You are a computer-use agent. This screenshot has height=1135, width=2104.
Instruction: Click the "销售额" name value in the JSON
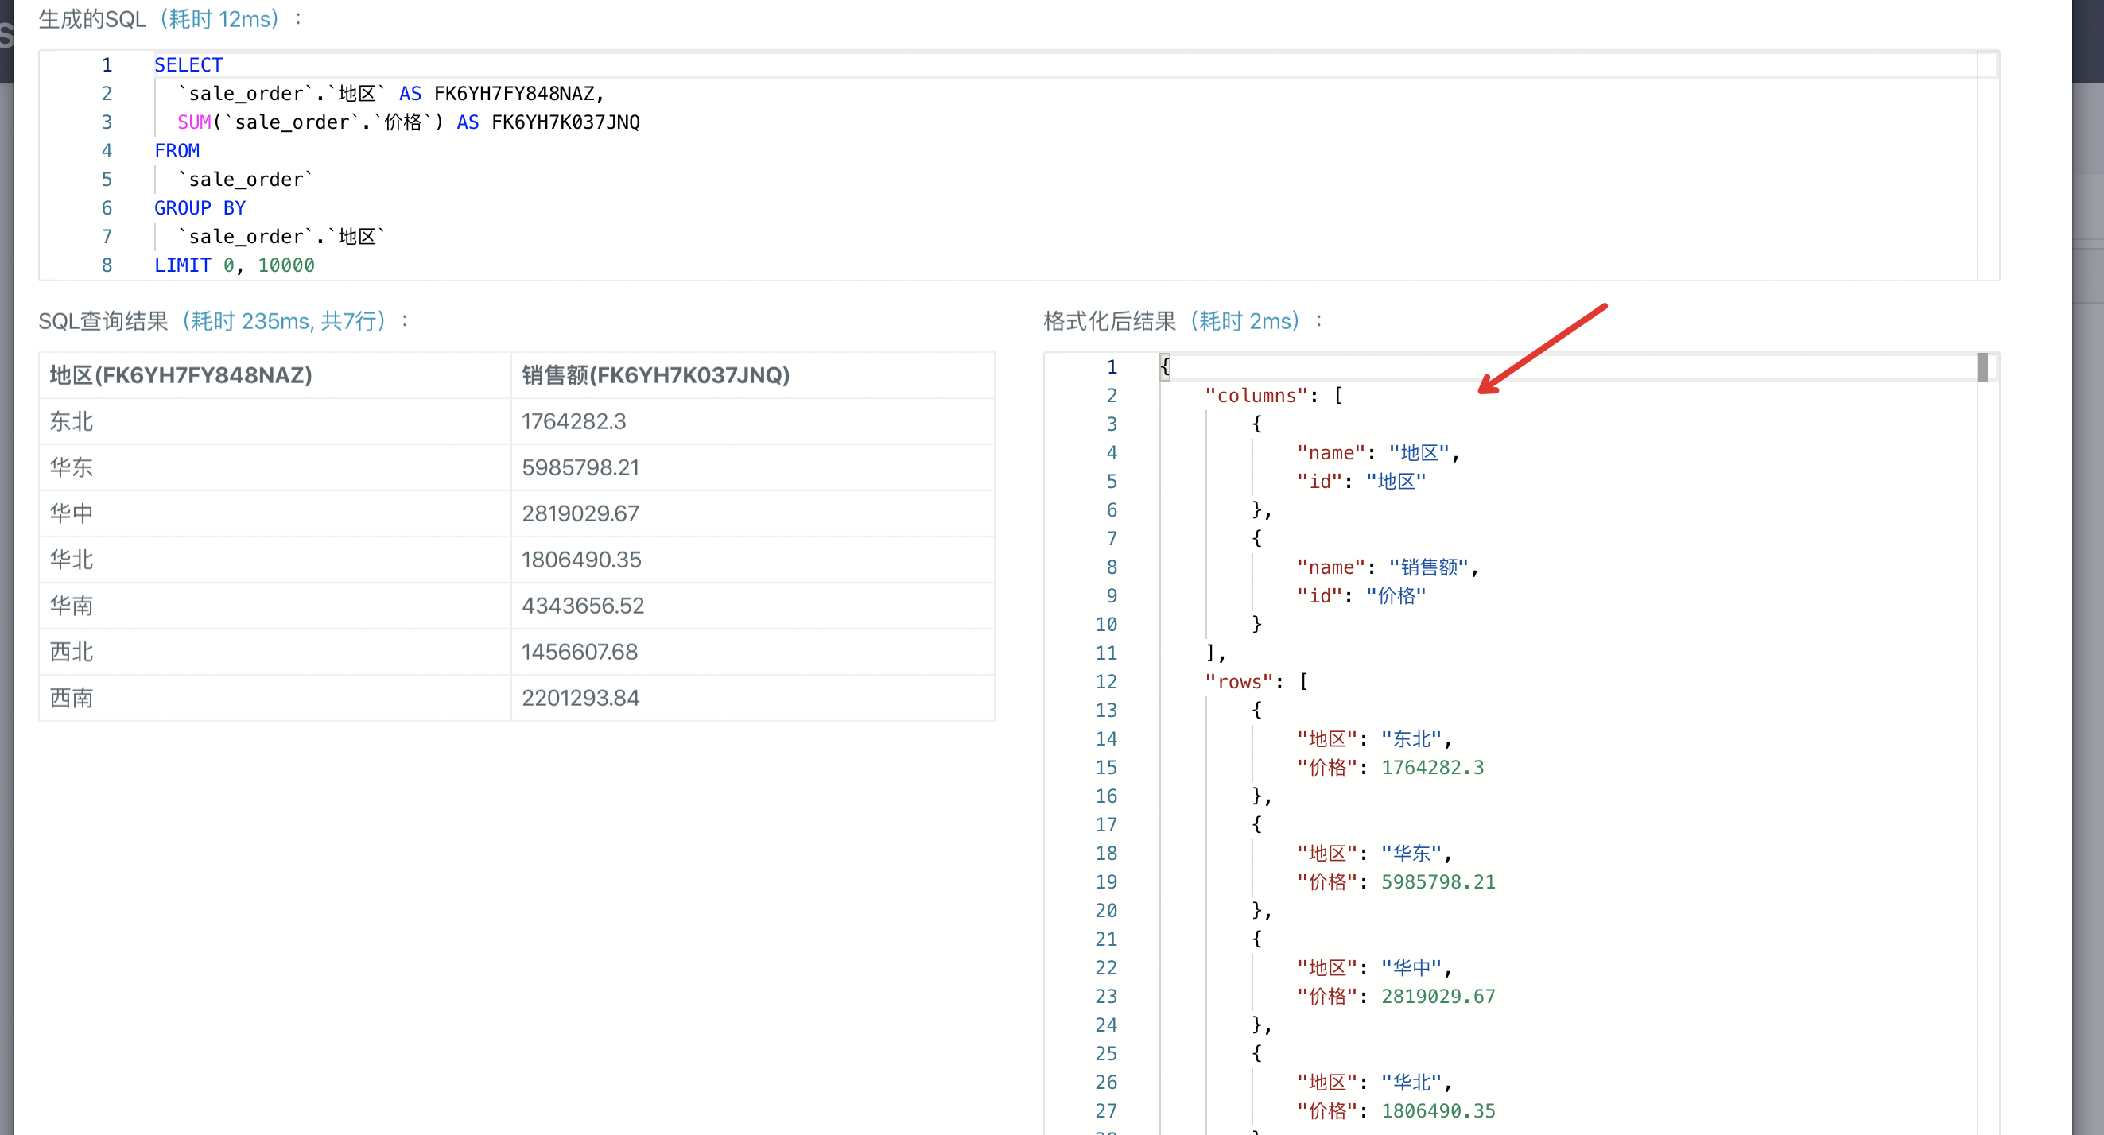(1429, 567)
